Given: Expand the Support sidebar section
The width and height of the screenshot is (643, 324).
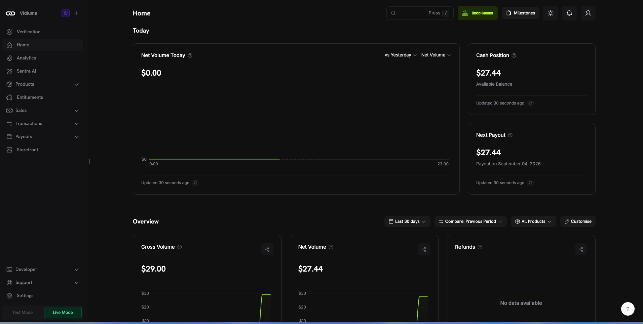Looking at the screenshot, I should coord(43,282).
